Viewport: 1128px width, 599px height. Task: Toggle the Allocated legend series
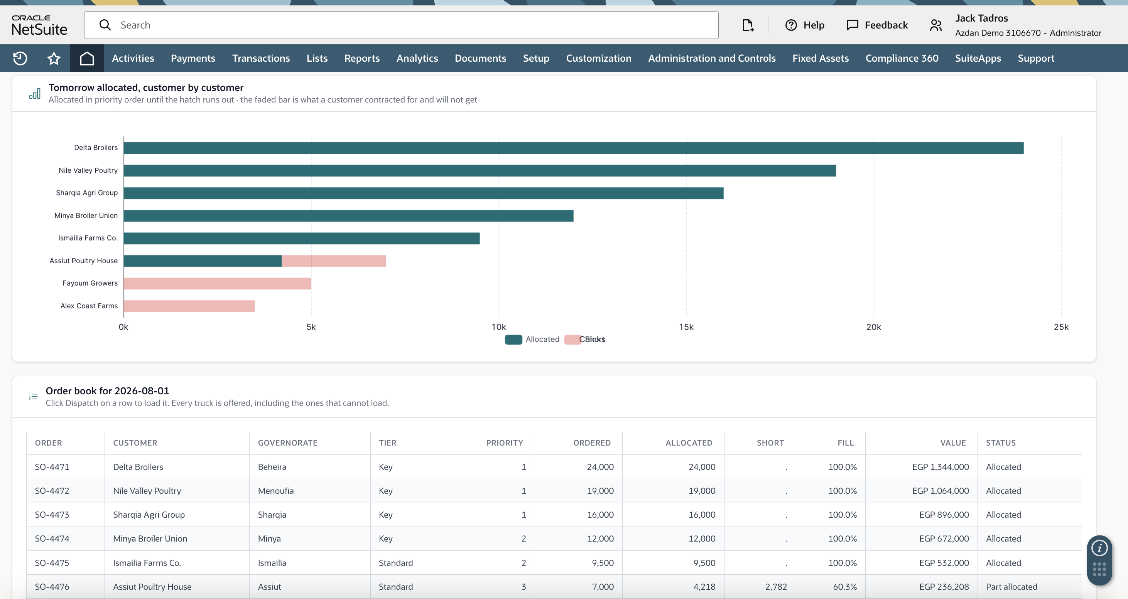(532, 339)
